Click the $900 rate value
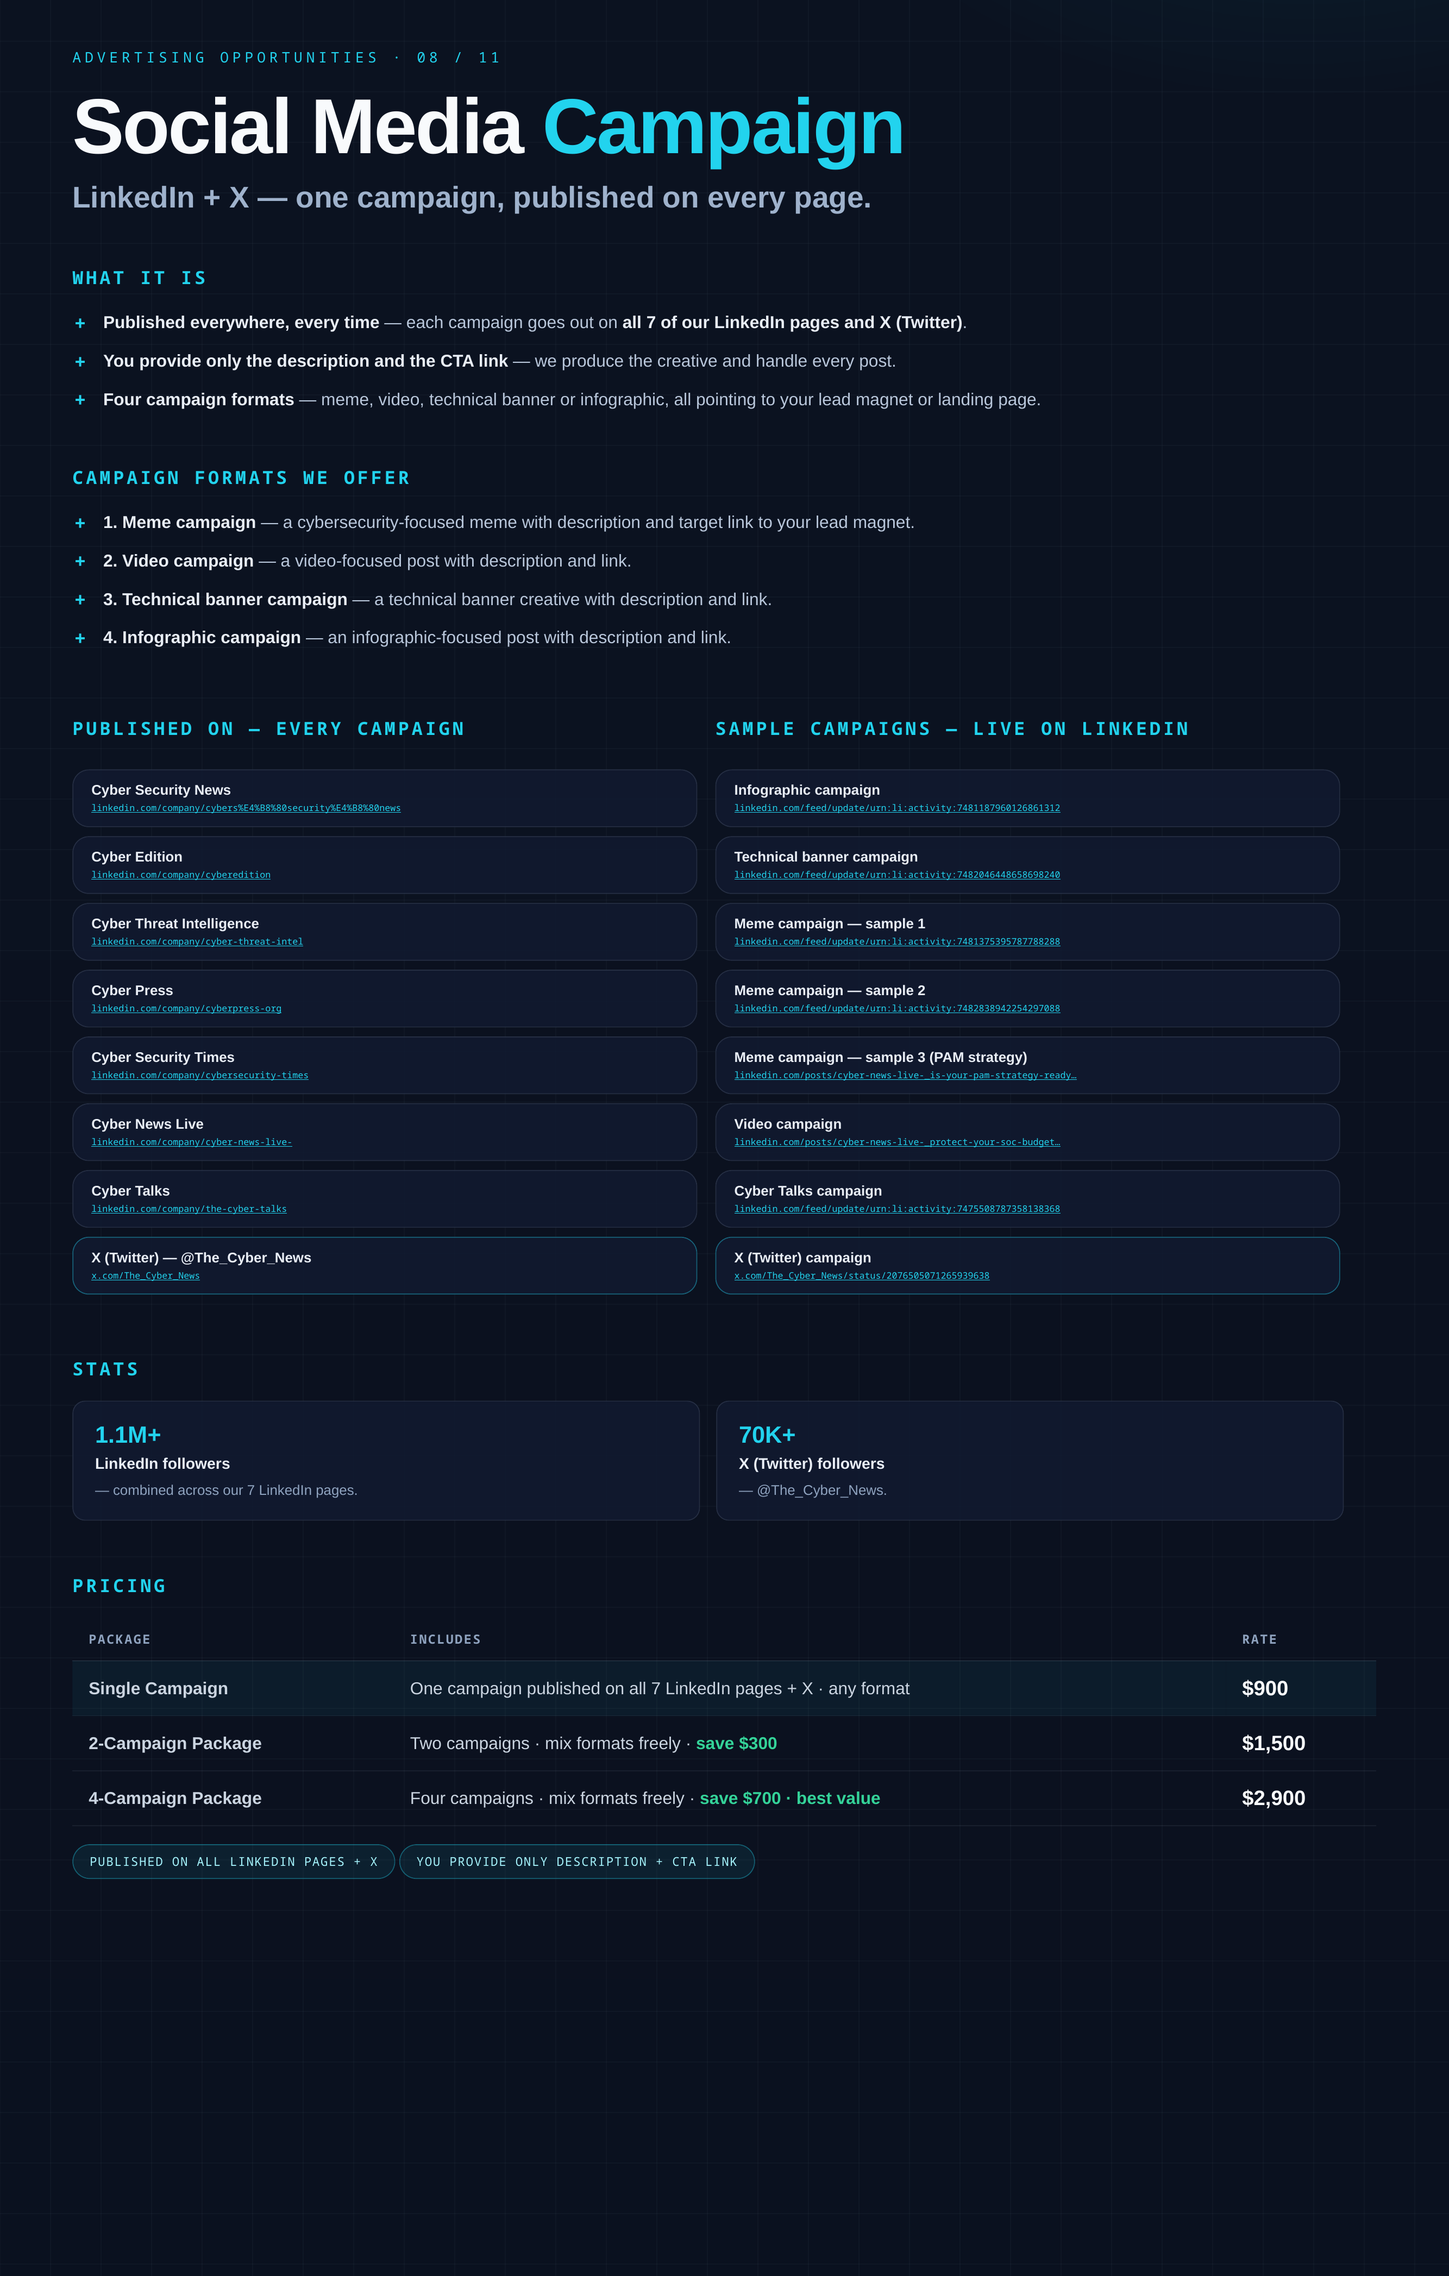The width and height of the screenshot is (1449, 2276). [x=1265, y=1688]
